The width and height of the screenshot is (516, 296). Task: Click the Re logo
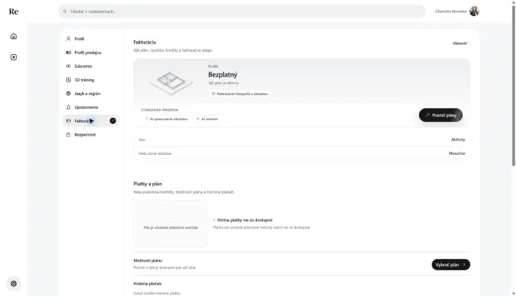tap(14, 11)
